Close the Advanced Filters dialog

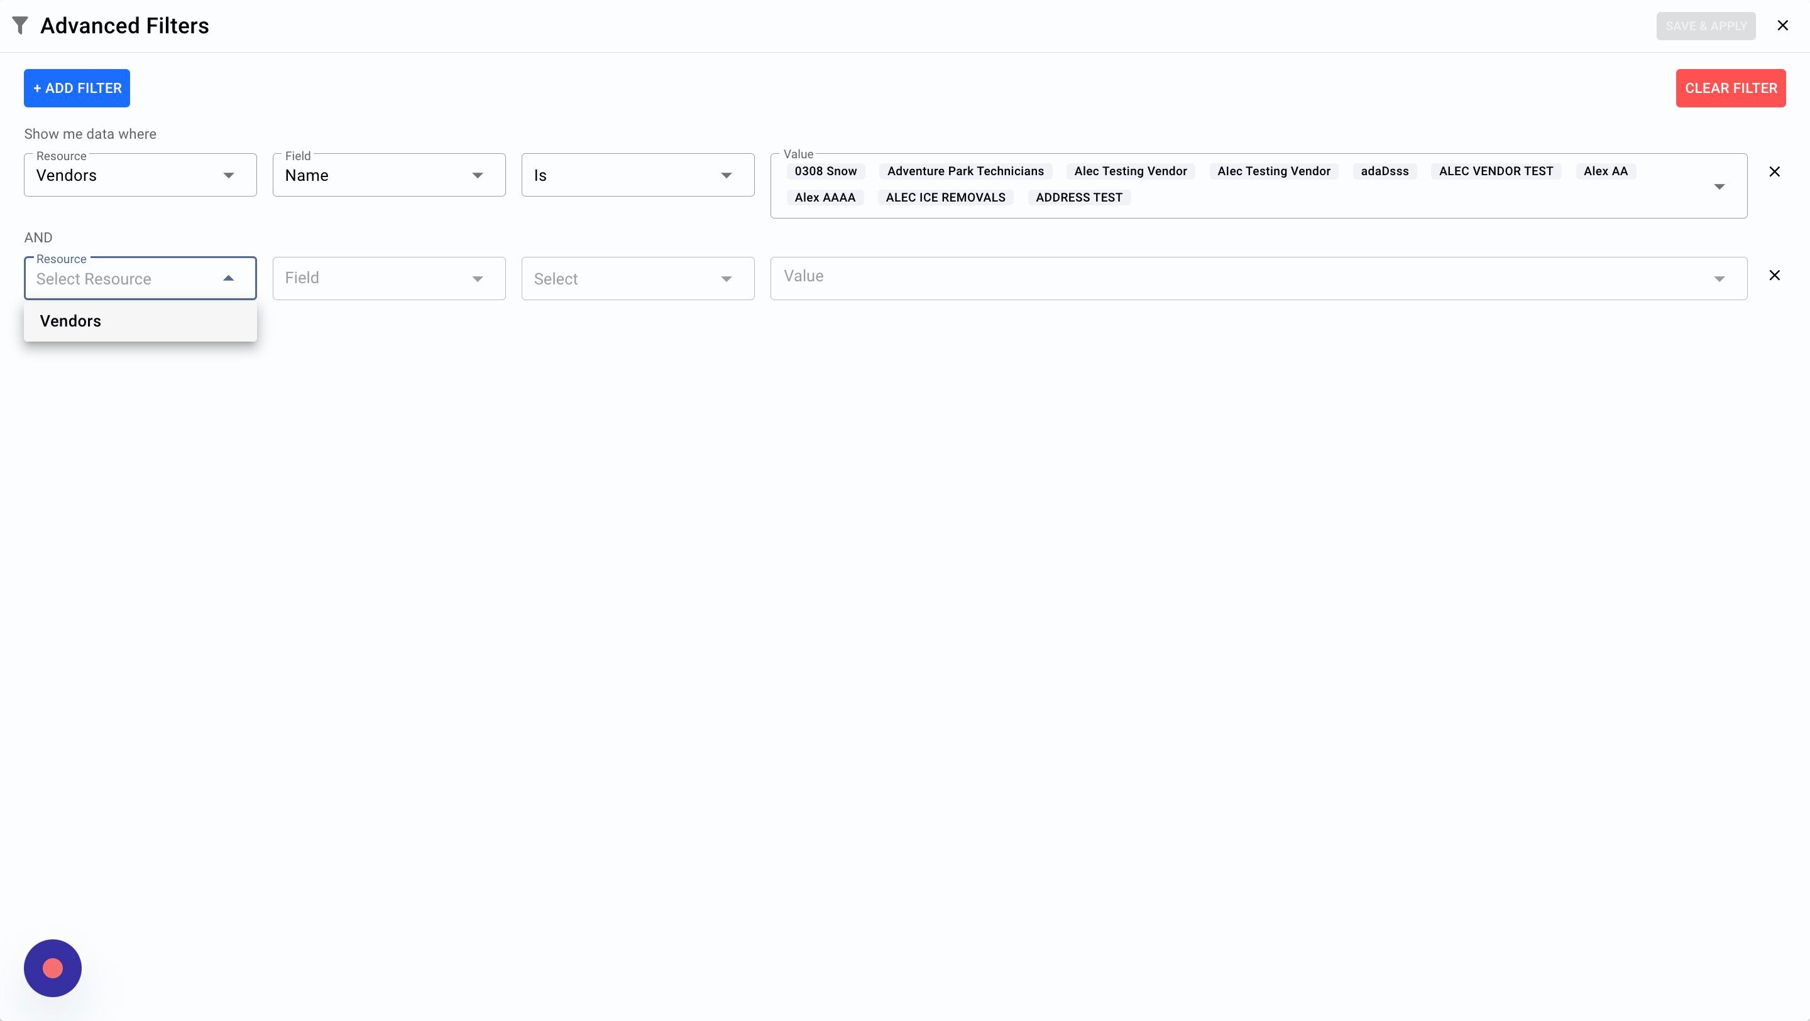tap(1782, 26)
